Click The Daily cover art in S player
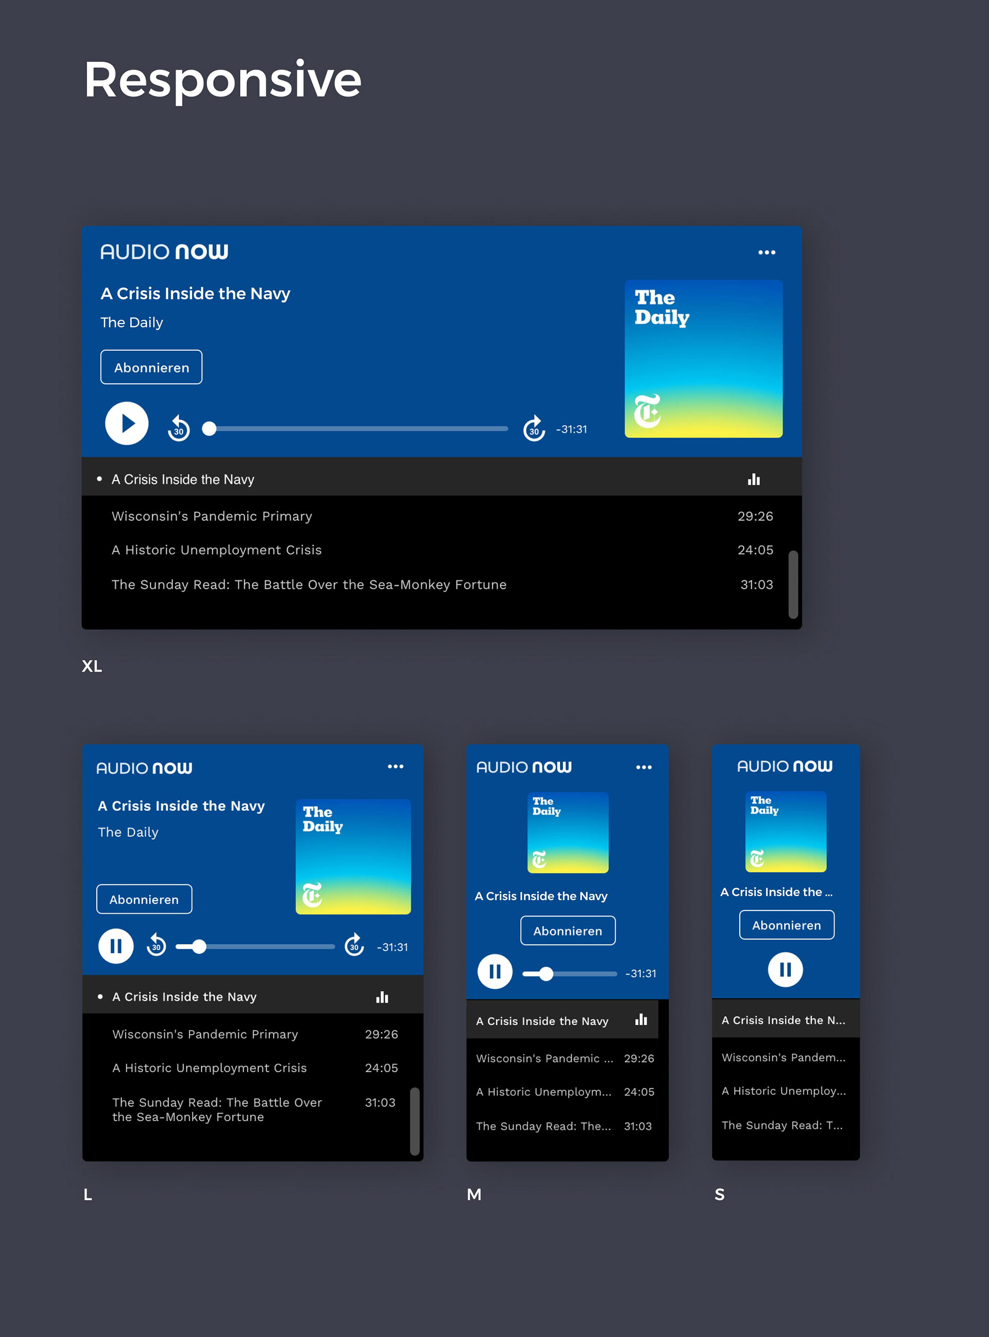 [786, 832]
